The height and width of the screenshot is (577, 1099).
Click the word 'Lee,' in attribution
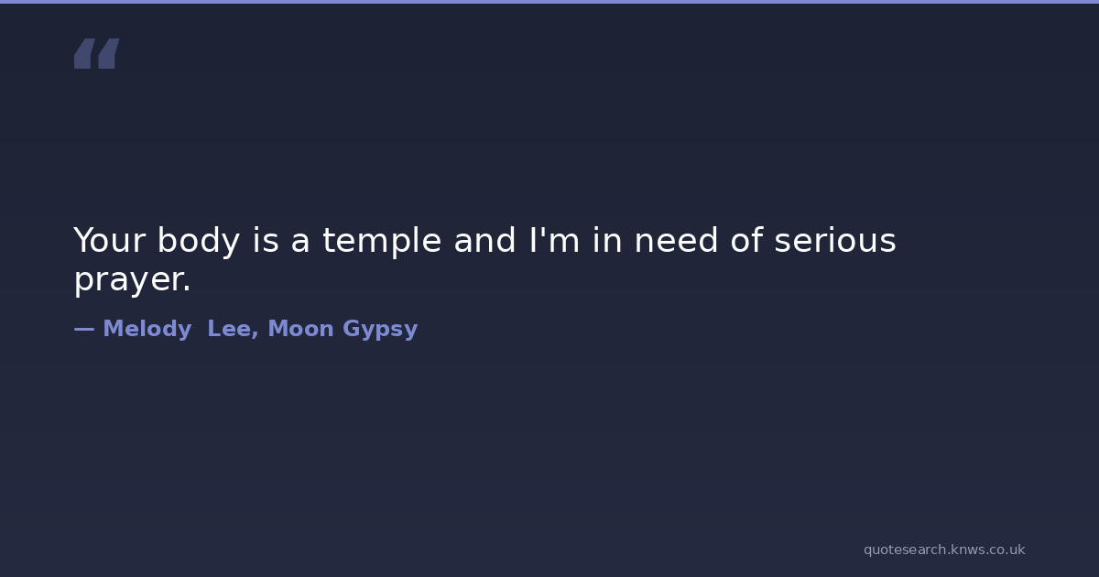pos(233,329)
